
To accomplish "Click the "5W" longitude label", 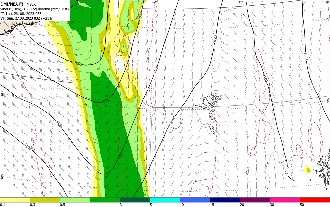I will (241, 2).
